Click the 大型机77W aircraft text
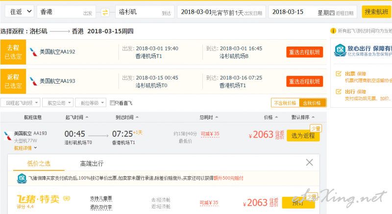392x214 pixels. coord(25,141)
